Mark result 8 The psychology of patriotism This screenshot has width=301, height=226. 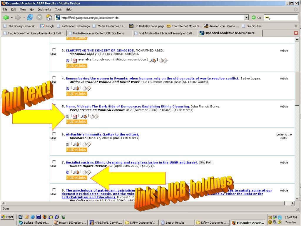coord(54,190)
